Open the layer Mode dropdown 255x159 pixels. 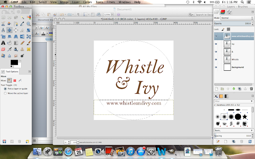pos(237,18)
